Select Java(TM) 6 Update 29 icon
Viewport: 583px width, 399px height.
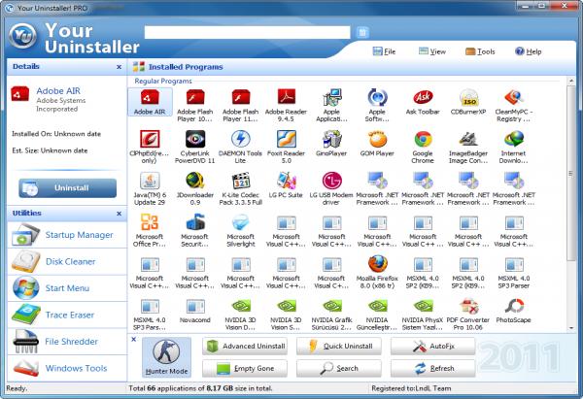(150, 188)
